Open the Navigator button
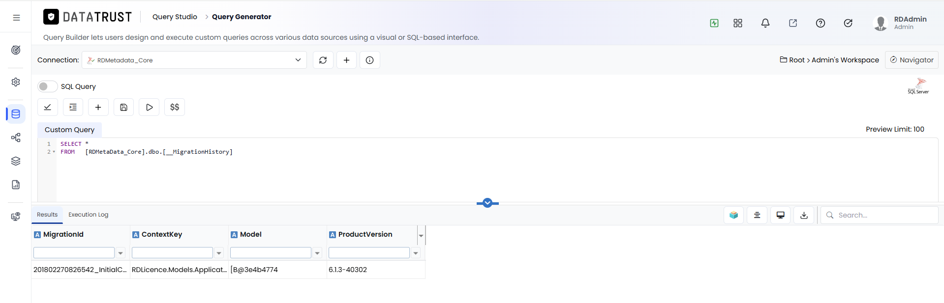Image resolution: width=944 pixels, height=303 pixels. [x=912, y=60]
